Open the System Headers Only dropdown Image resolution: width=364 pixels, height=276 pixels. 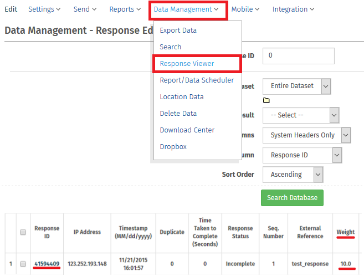[x=306, y=135]
